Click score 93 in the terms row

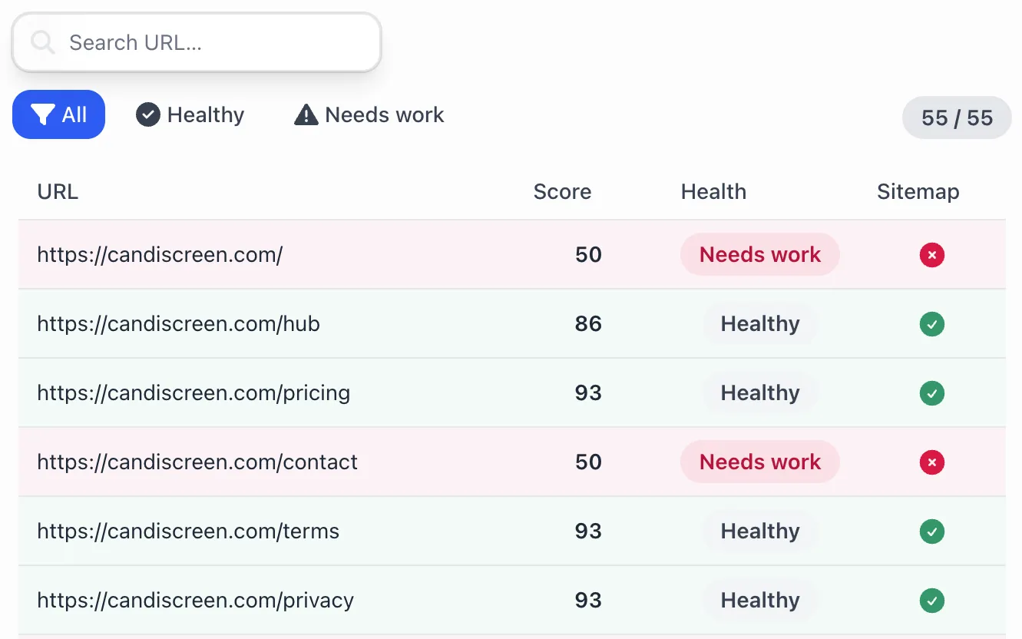coord(588,531)
